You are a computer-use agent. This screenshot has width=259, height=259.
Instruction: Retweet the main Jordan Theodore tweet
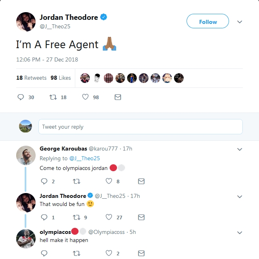point(53,97)
